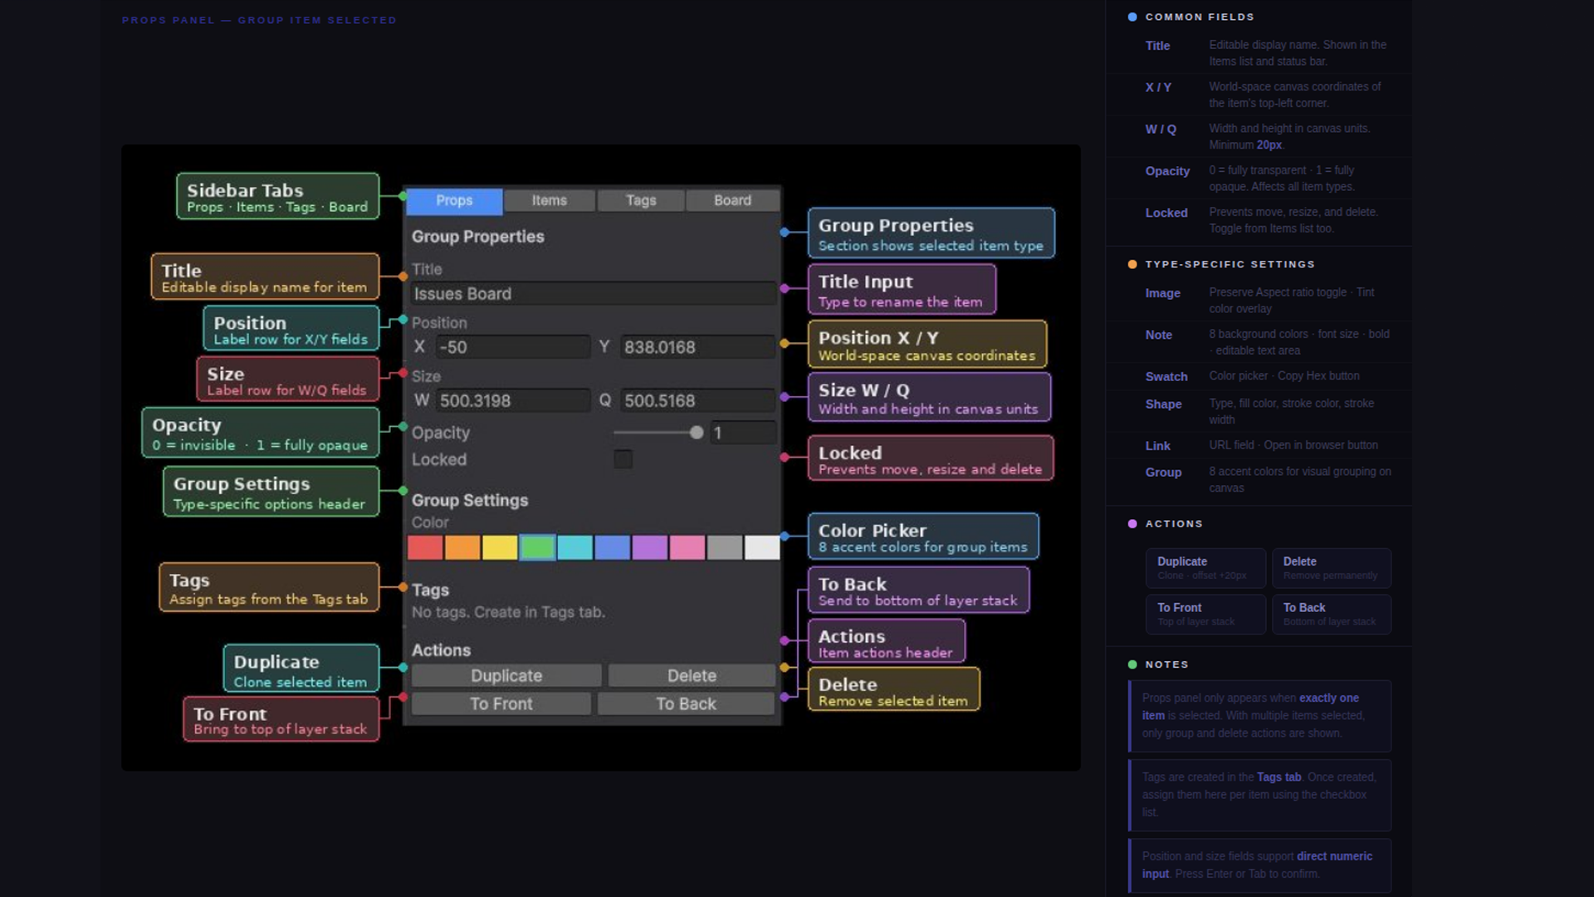The image size is (1594, 897).
Task: Click the To Back panel button
Action: pyautogui.click(x=686, y=703)
